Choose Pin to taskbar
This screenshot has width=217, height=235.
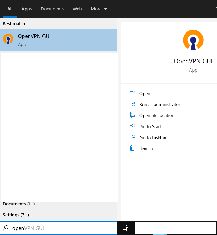153,138
